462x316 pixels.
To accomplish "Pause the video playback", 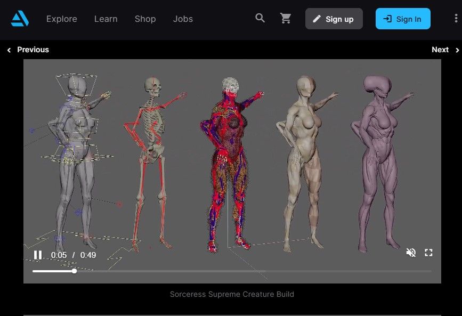I will (x=38, y=255).
